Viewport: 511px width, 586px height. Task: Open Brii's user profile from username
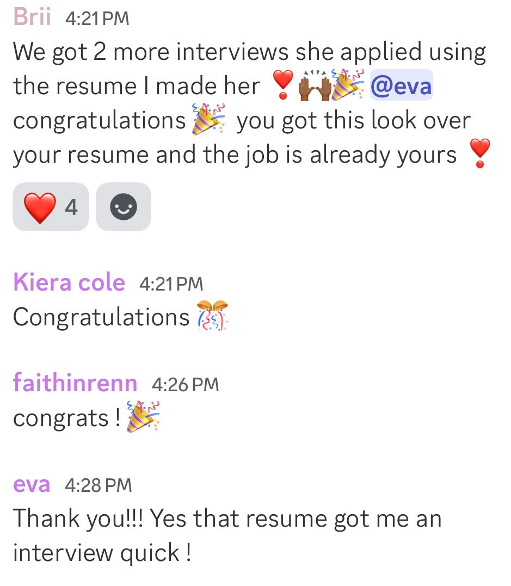pyautogui.click(x=32, y=17)
